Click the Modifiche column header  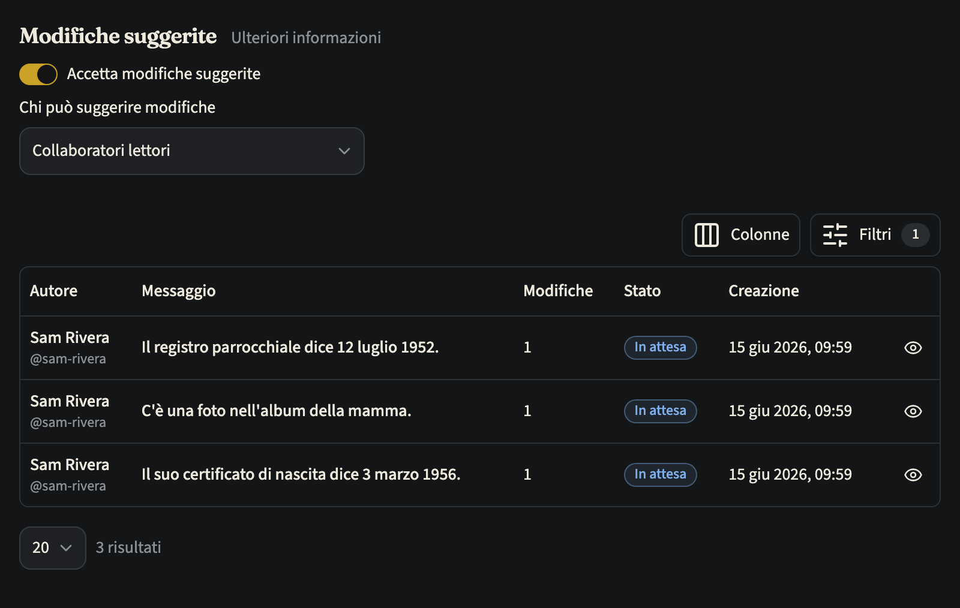pyautogui.click(x=558, y=291)
